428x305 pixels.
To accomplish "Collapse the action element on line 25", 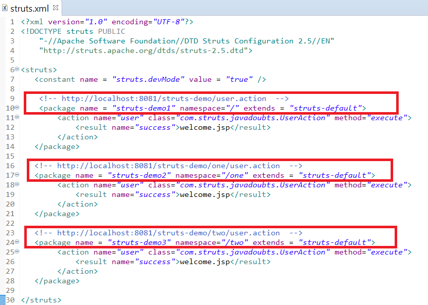I will [x=17, y=251].
